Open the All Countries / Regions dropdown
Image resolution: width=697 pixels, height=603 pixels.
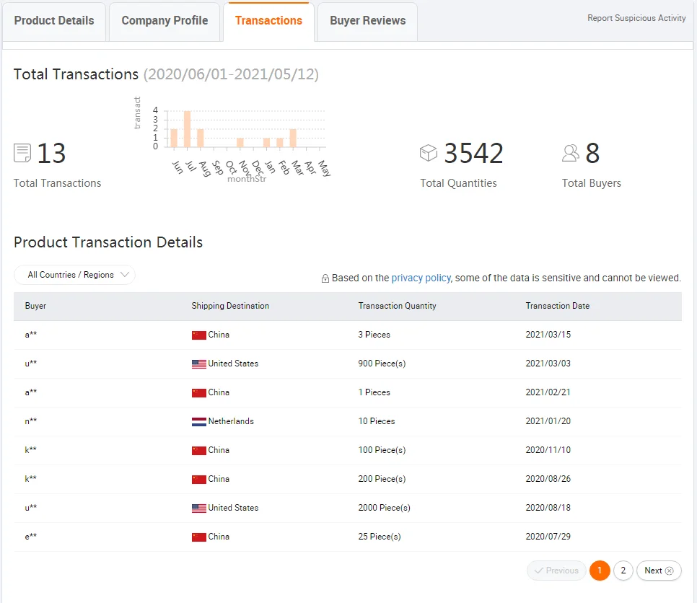tap(74, 275)
